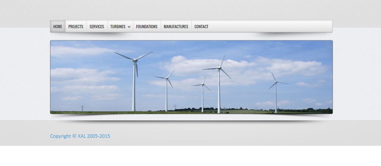The image size is (381, 166).
Task: Click the Copyright © XAL 2005-2015 text
Action: pyautogui.click(x=80, y=136)
